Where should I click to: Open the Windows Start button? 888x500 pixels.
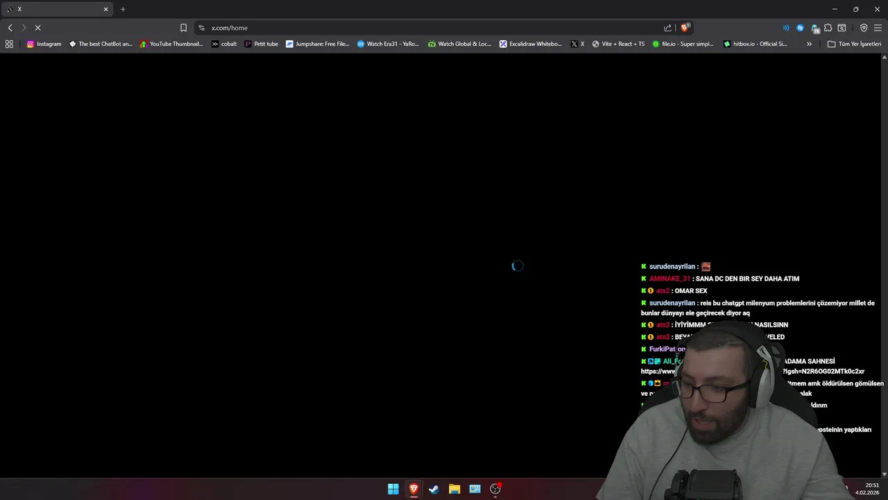coord(393,489)
